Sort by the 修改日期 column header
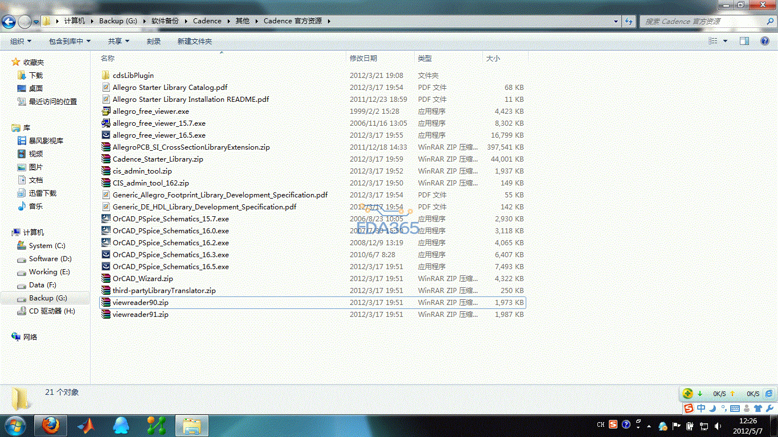The height and width of the screenshot is (437, 778). [363, 58]
